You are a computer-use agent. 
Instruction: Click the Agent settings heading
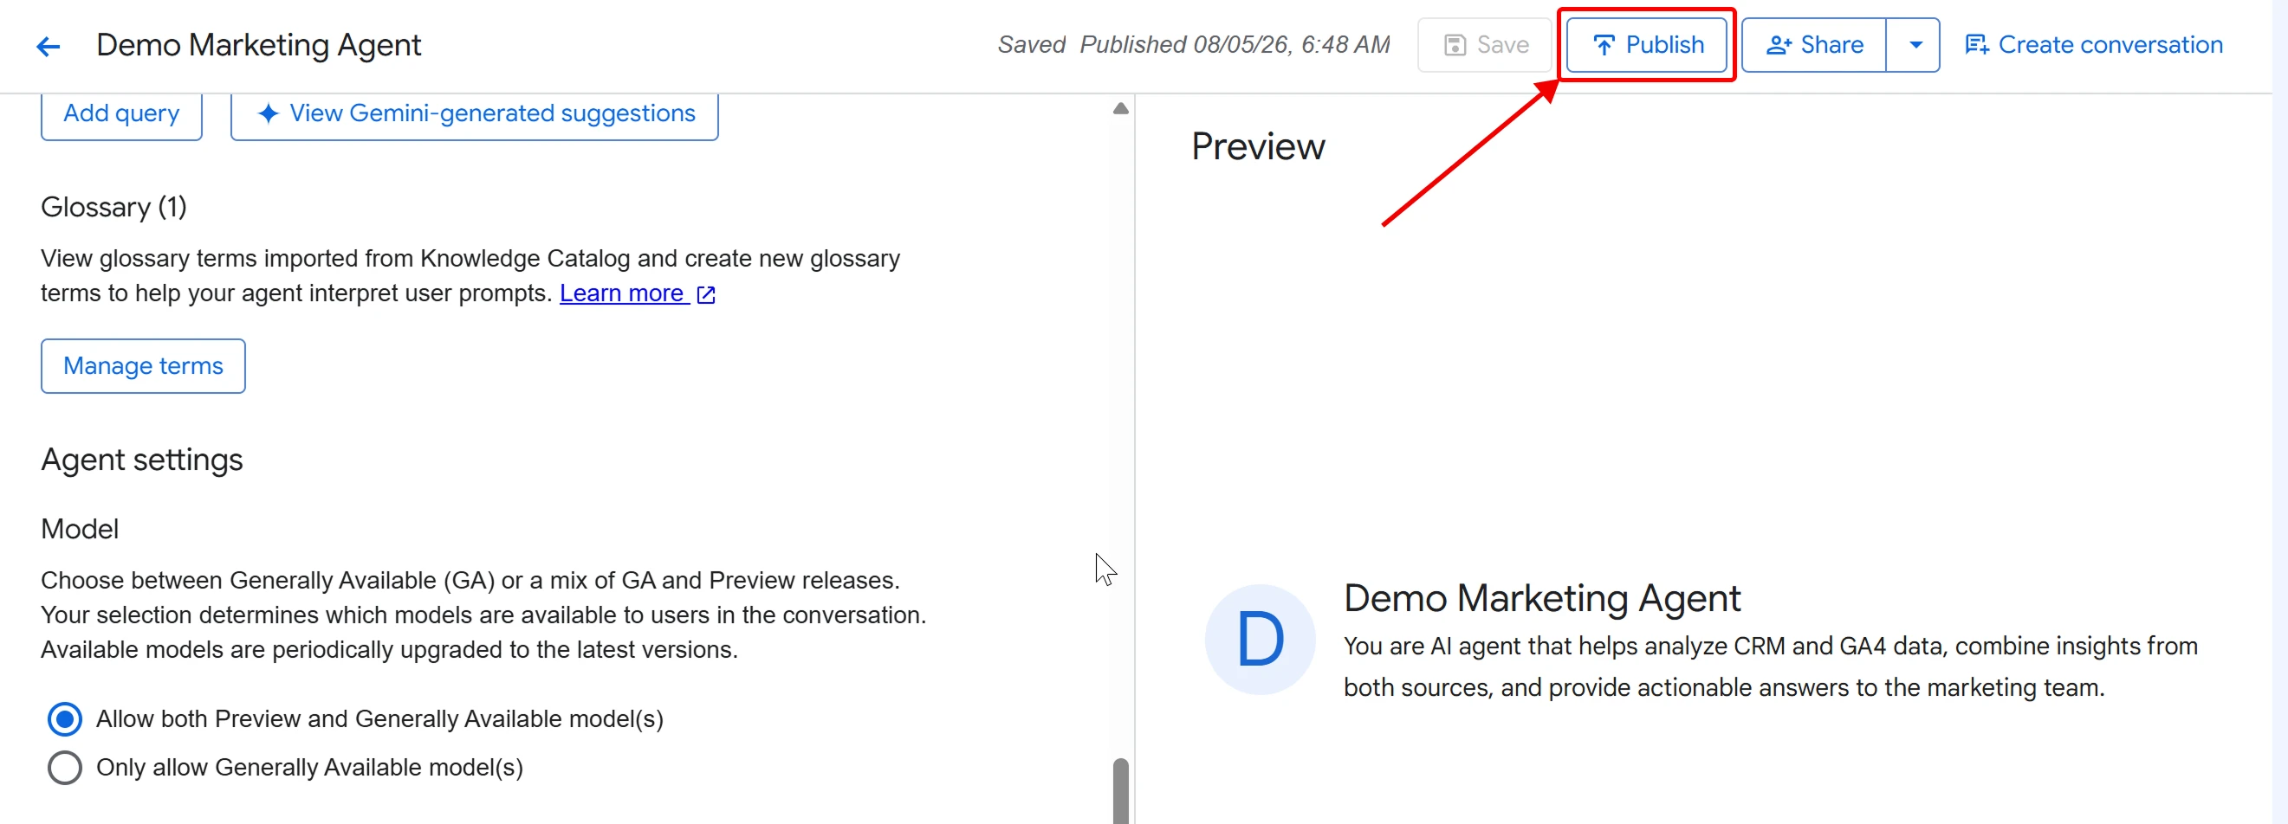pos(142,460)
